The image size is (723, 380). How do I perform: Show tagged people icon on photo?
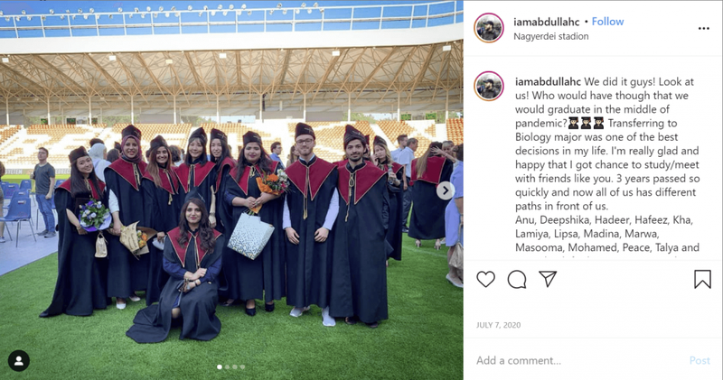tap(19, 361)
